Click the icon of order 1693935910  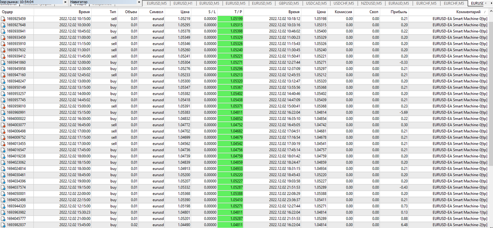click(3, 44)
